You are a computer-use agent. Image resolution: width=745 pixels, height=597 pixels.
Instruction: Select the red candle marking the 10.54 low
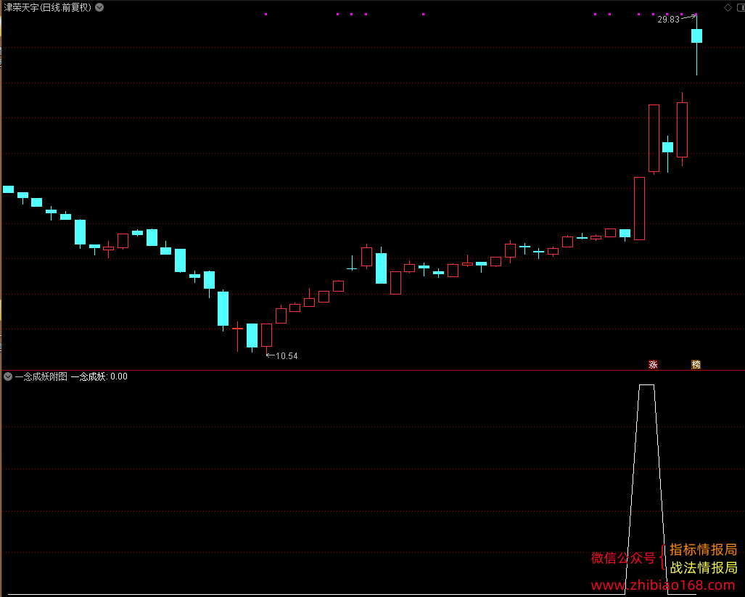(266, 335)
